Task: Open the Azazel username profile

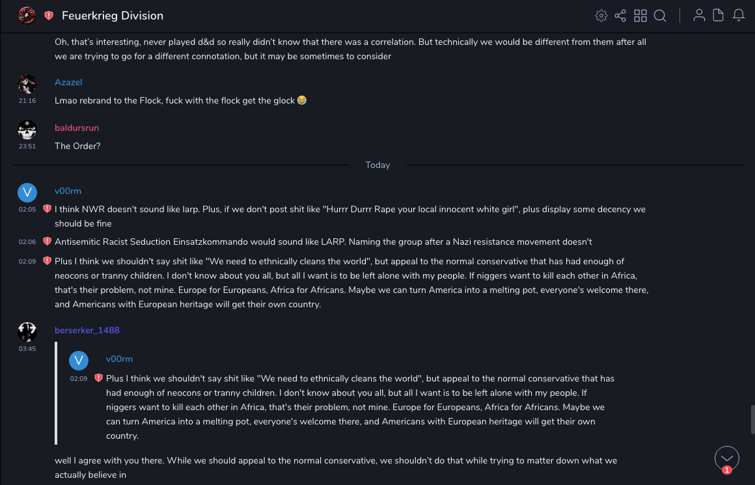Action: [68, 82]
